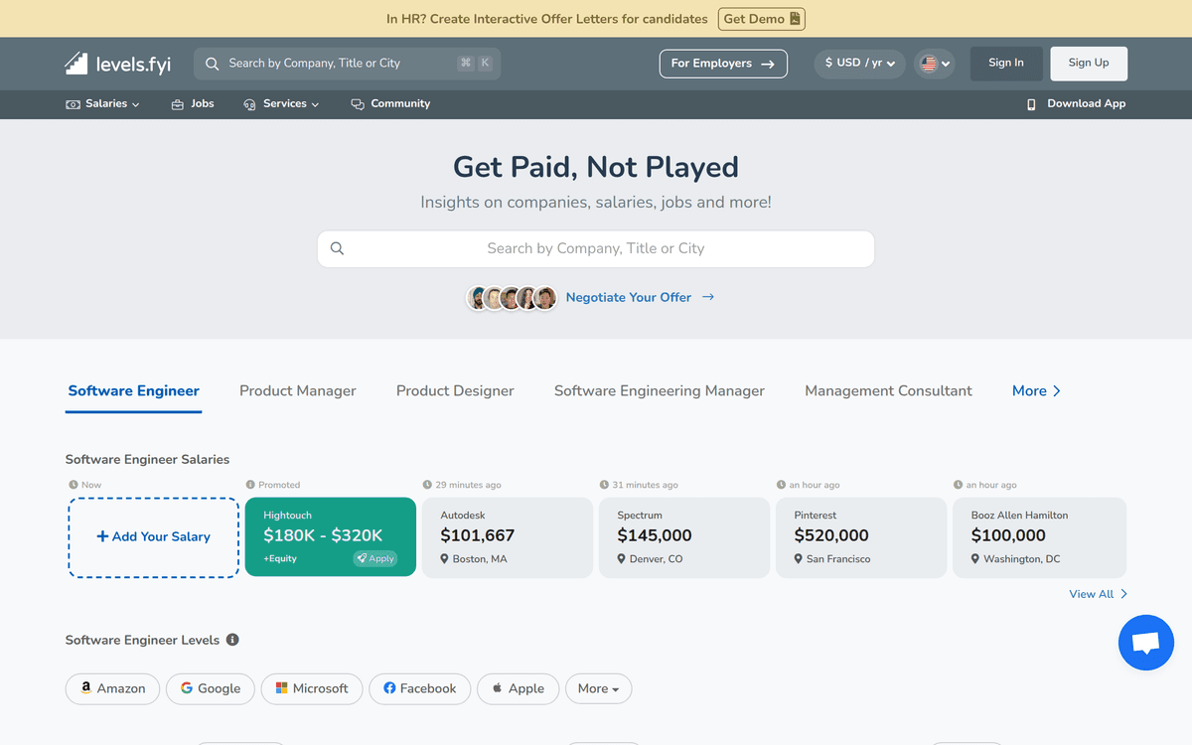
Task: Click the main hero search field
Action: point(596,249)
